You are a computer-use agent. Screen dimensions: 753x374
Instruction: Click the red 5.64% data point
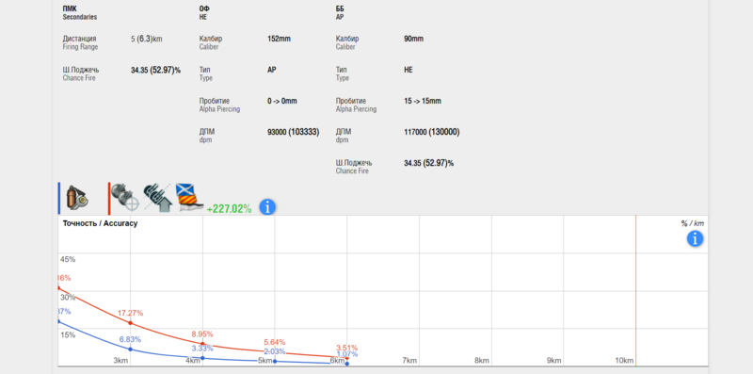pos(275,352)
